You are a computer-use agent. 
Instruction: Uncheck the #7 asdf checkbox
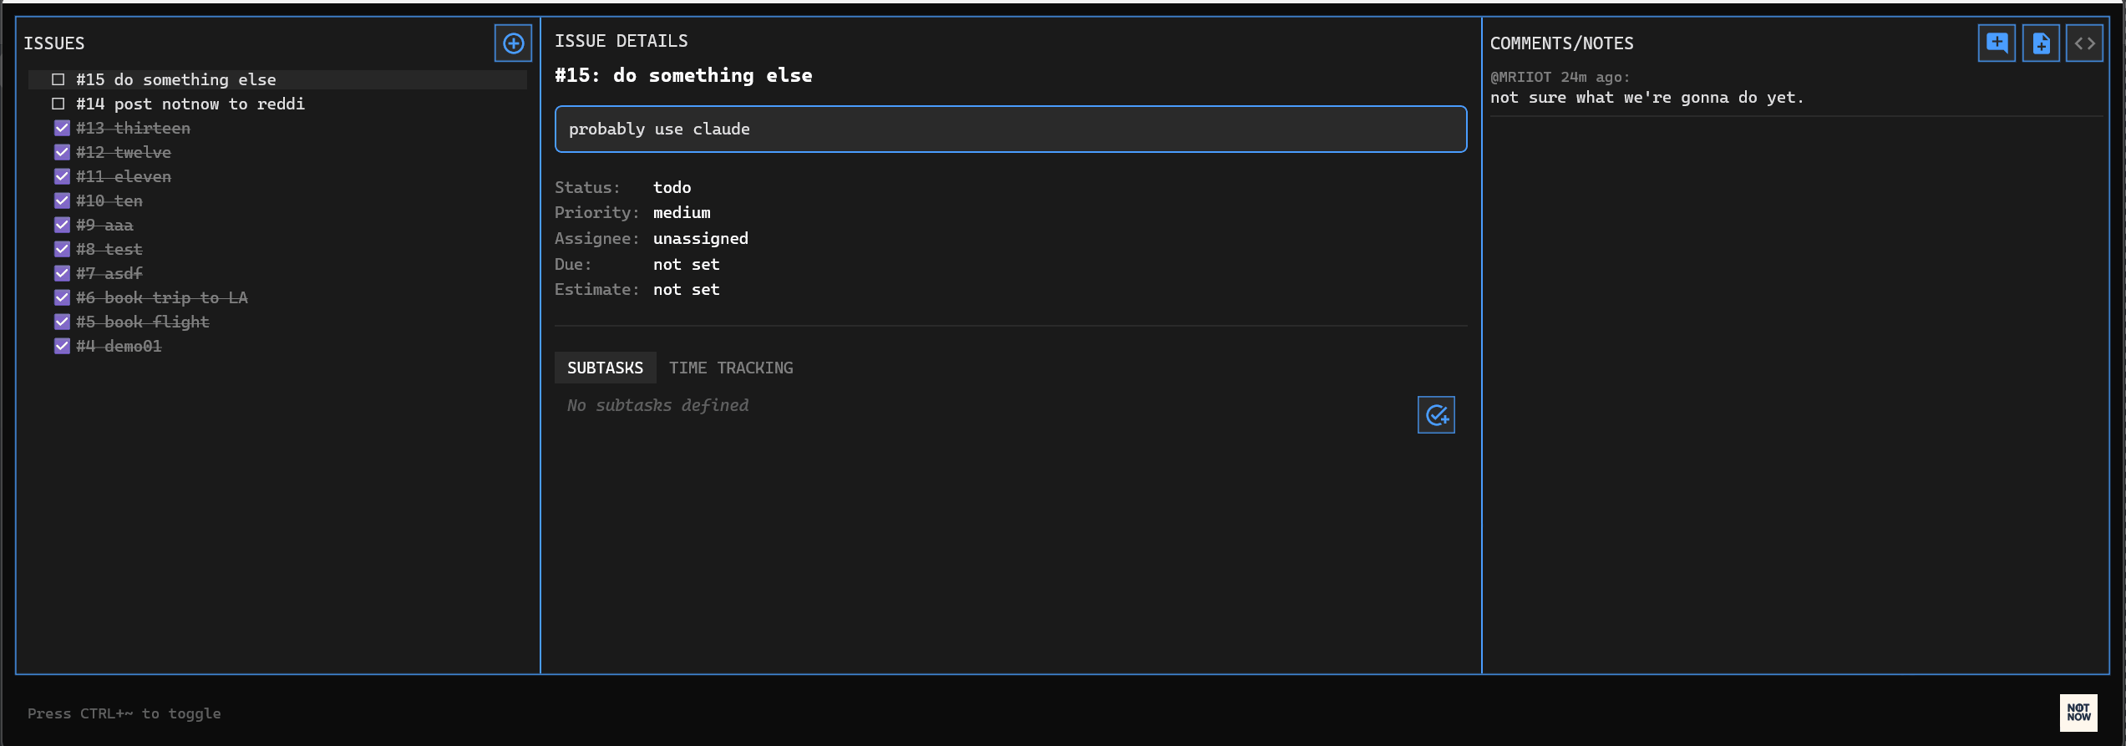pos(62,273)
